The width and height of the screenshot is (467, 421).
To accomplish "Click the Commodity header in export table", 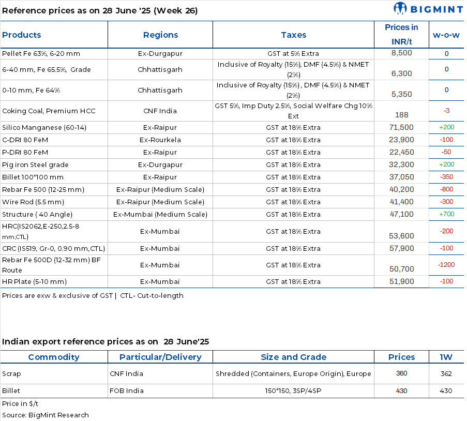I will click(x=54, y=357).
